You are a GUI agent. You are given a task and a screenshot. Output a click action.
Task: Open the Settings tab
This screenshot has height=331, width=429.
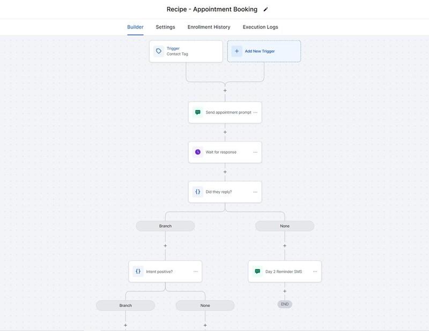[x=165, y=27]
